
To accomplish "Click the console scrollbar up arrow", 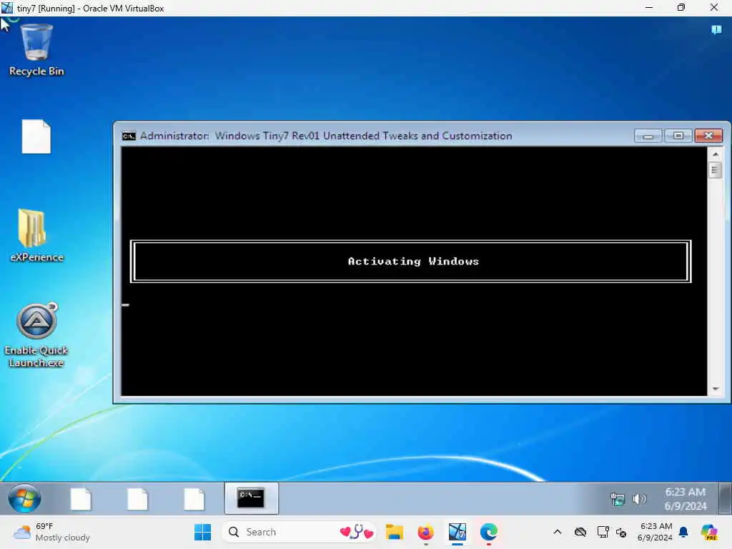I will pyautogui.click(x=715, y=154).
